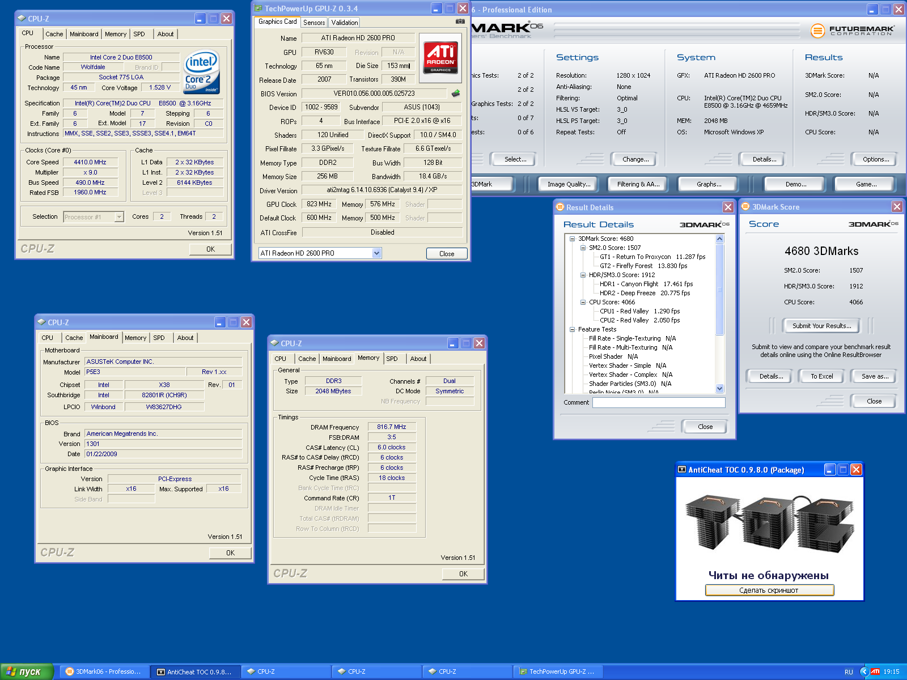Viewport: 907px width, 680px height.
Task: Click Details button under System in 3DMark06
Action: [764, 159]
